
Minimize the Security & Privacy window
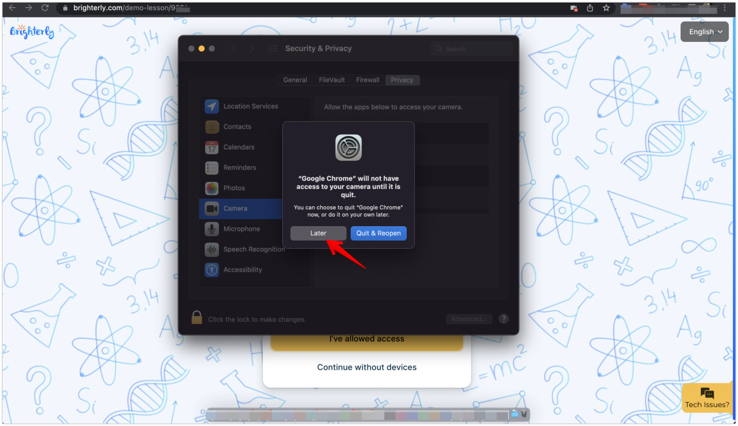pyautogui.click(x=202, y=49)
